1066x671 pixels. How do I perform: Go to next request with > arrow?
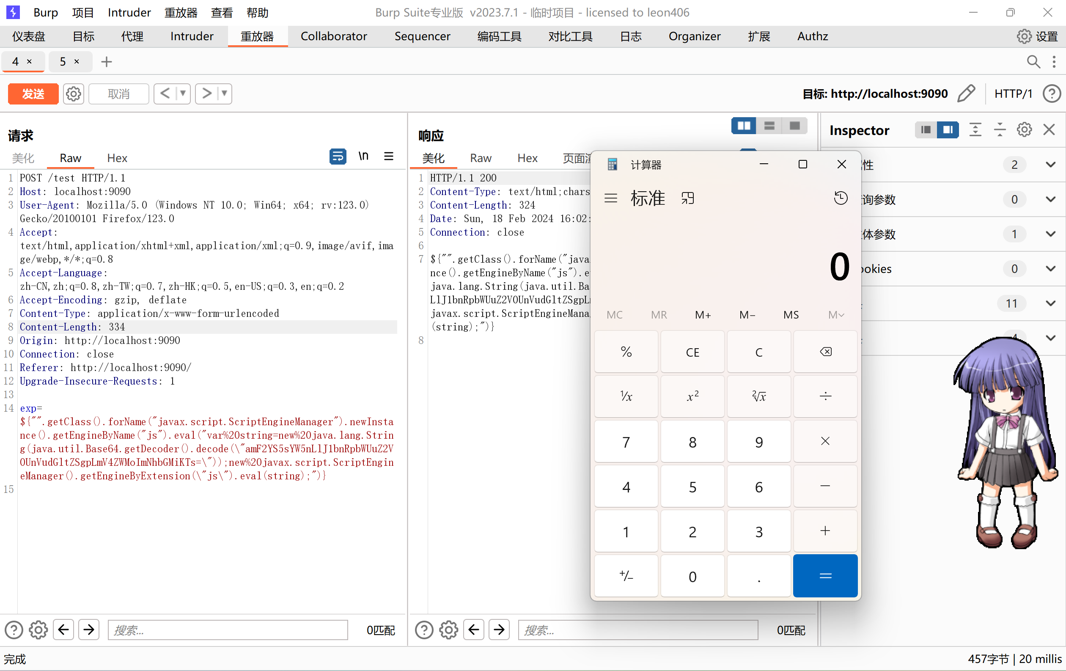point(207,93)
